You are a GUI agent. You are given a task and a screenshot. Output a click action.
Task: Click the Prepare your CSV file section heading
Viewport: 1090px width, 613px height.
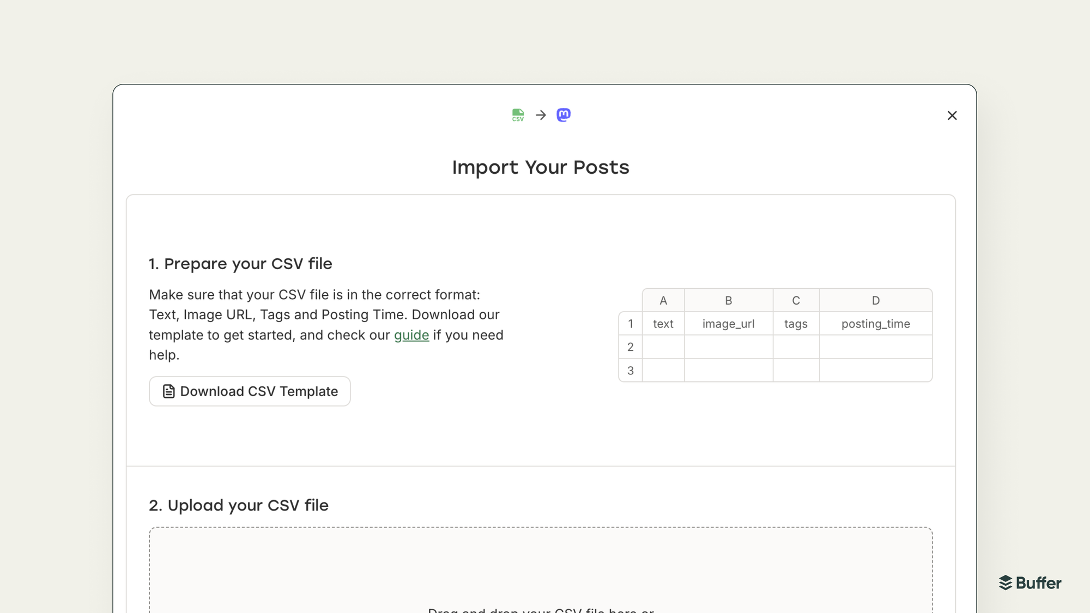[x=240, y=263]
